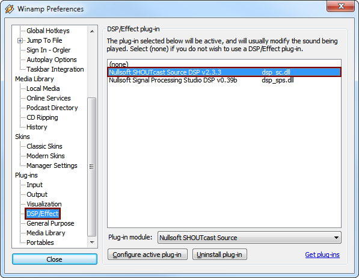Screen dimensions: 359x278
Task: Expand the Jump To File tree node
Action: (x=20, y=40)
